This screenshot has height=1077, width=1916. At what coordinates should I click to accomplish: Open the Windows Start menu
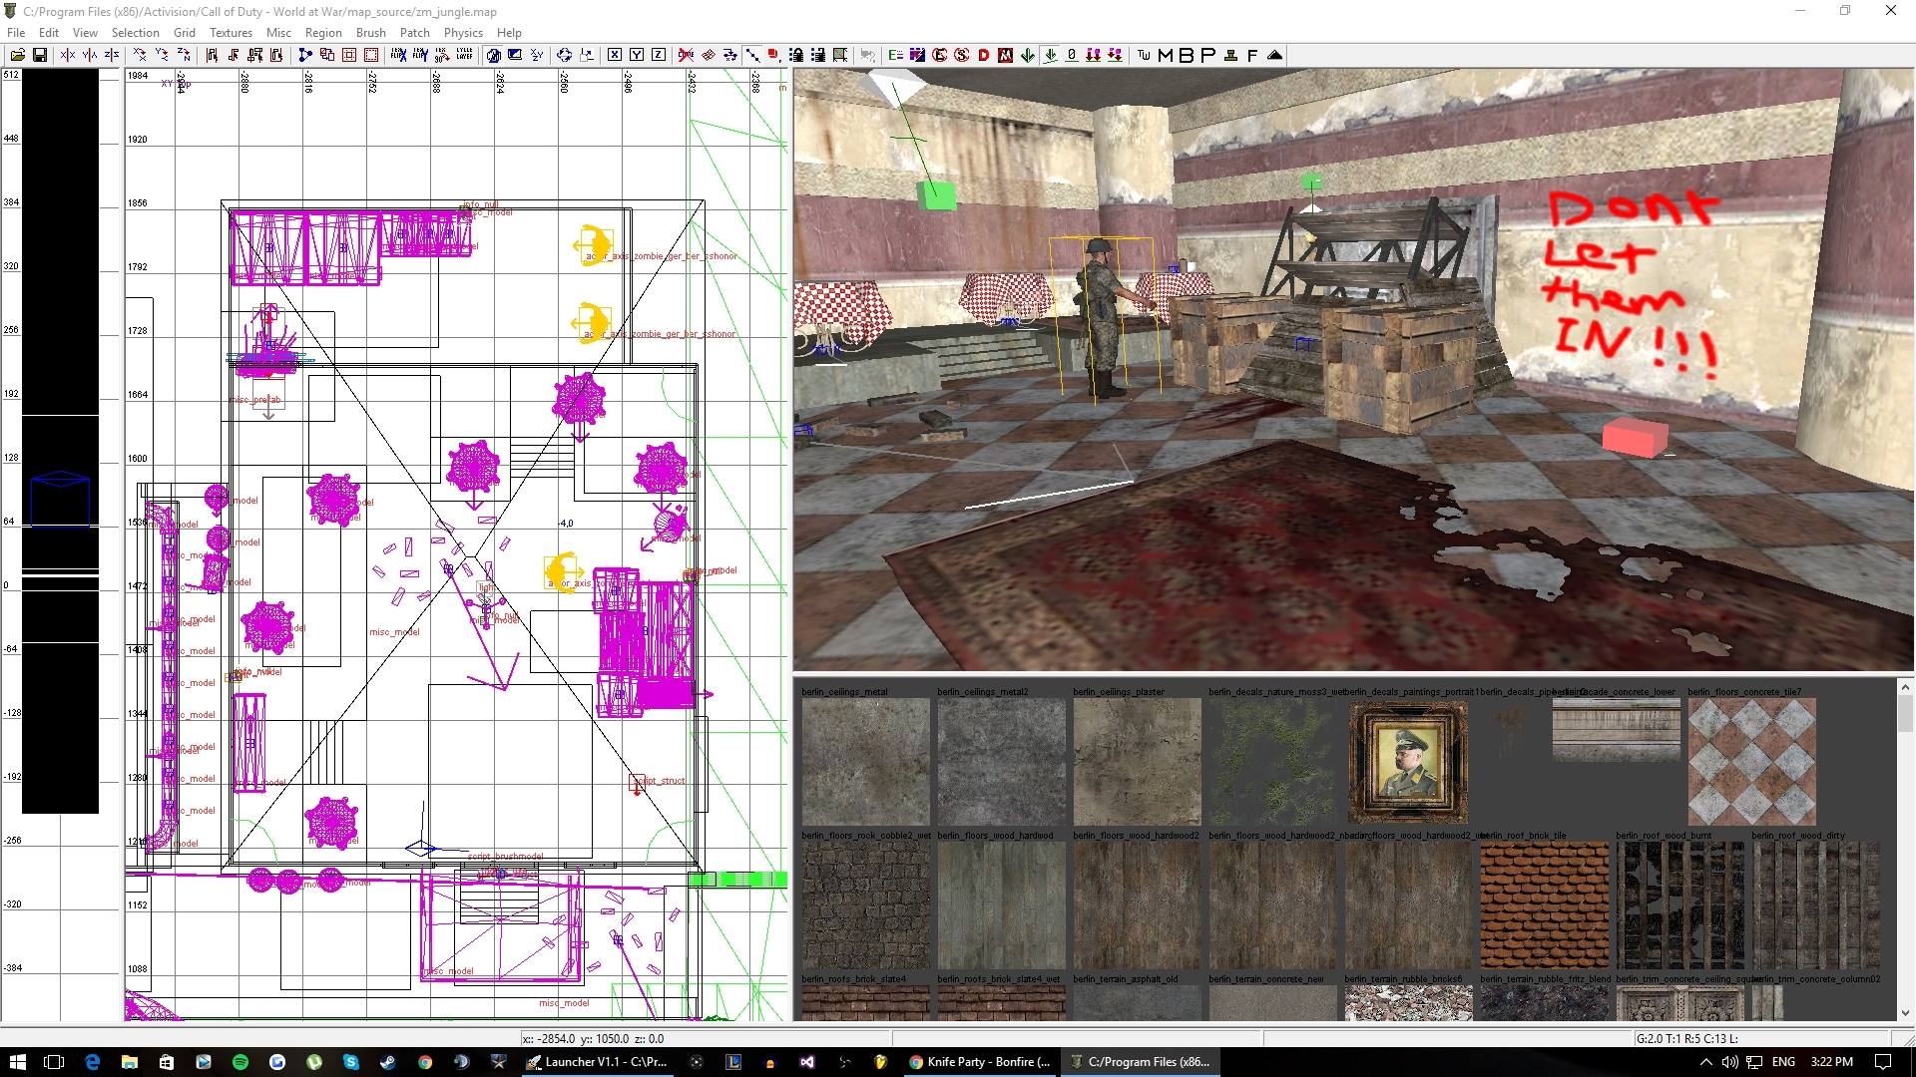click(x=17, y=1062)
